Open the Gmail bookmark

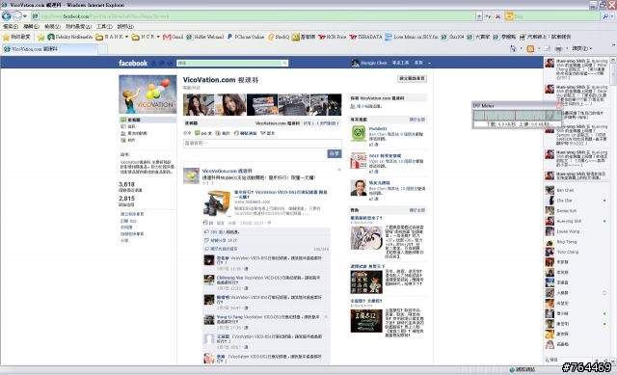point(174,37)
